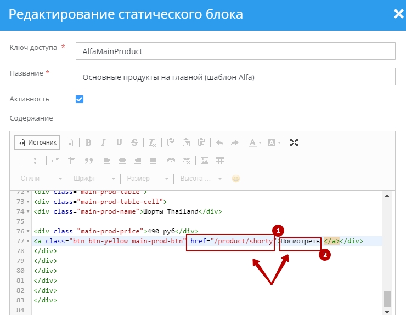The image size is (406, 315).
Task: Open the Стили dropdown
Action: coord(41,179)
